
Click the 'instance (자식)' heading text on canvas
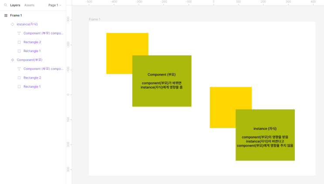(265, 129)
